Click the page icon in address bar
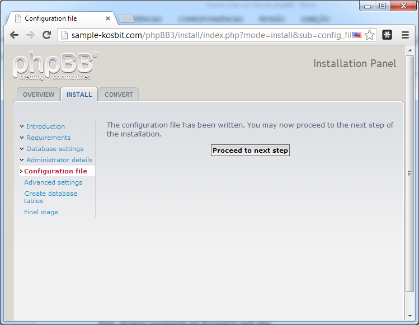The image size is (419, 325). pos(64,35)
